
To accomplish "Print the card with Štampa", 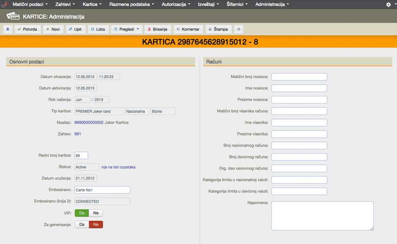I will coord(218,29).
